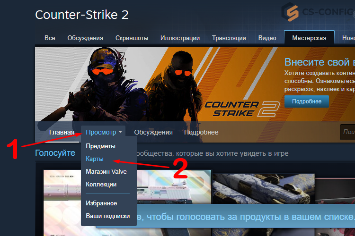Click the Counter-Strike 2 page title

pos(82,15)
